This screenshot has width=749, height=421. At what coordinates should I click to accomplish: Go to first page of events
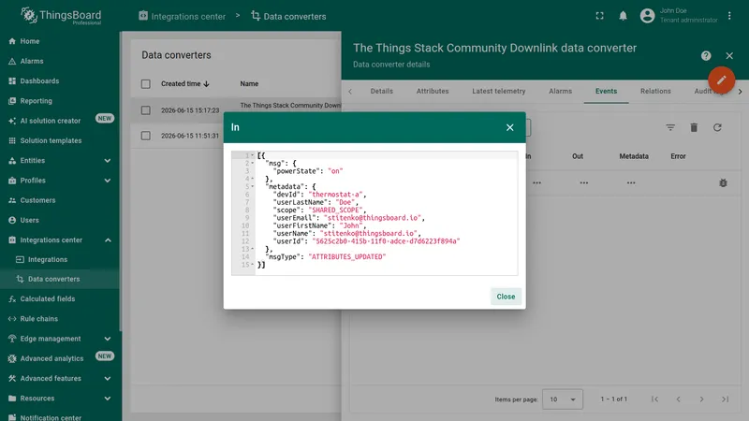[654, 399]
